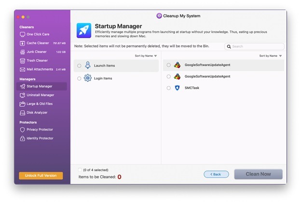The width and height of the screenshot is (301, 203).
Task: Select the Login Items radio button
Action: click(79, 78)
